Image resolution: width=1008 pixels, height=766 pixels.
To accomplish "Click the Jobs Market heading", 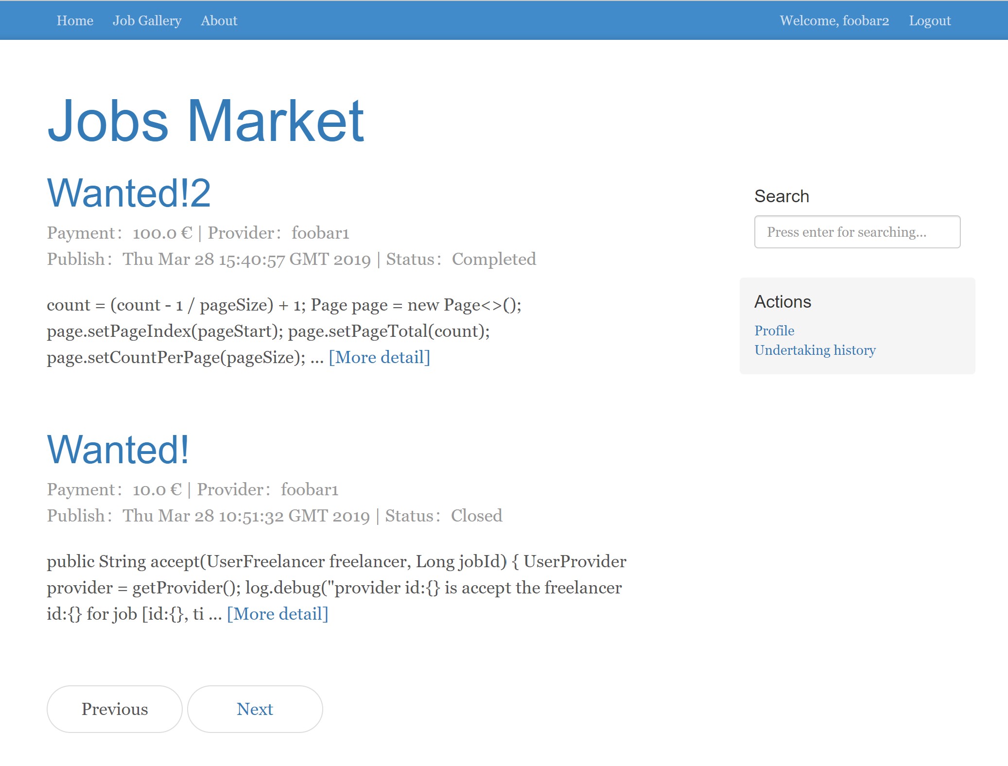I will (206, 121).
